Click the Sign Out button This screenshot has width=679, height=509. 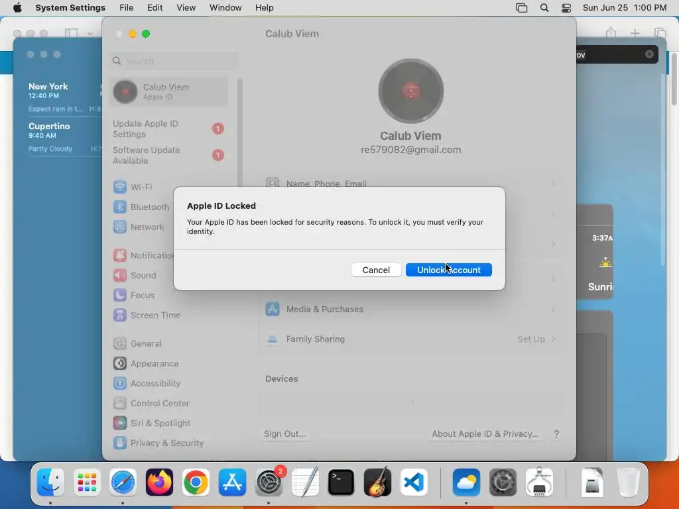pyautogui.click(x=284, y=433)
